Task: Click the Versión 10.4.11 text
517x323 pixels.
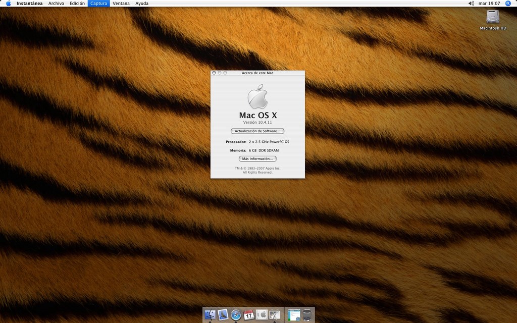Action: [257, 122]
